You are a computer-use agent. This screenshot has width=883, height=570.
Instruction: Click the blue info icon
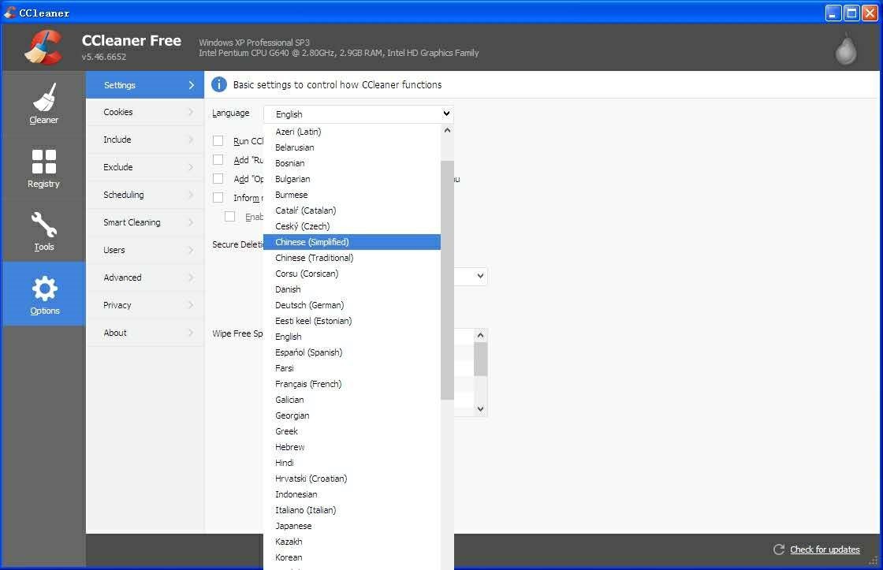[218, 84]
